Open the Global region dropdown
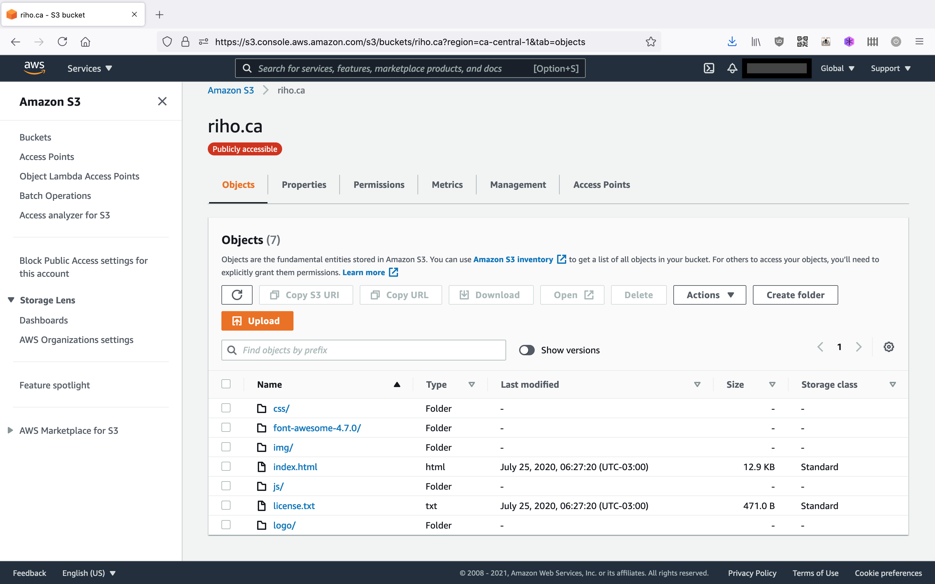Screen dimensions: 935x584 point(837,68)
